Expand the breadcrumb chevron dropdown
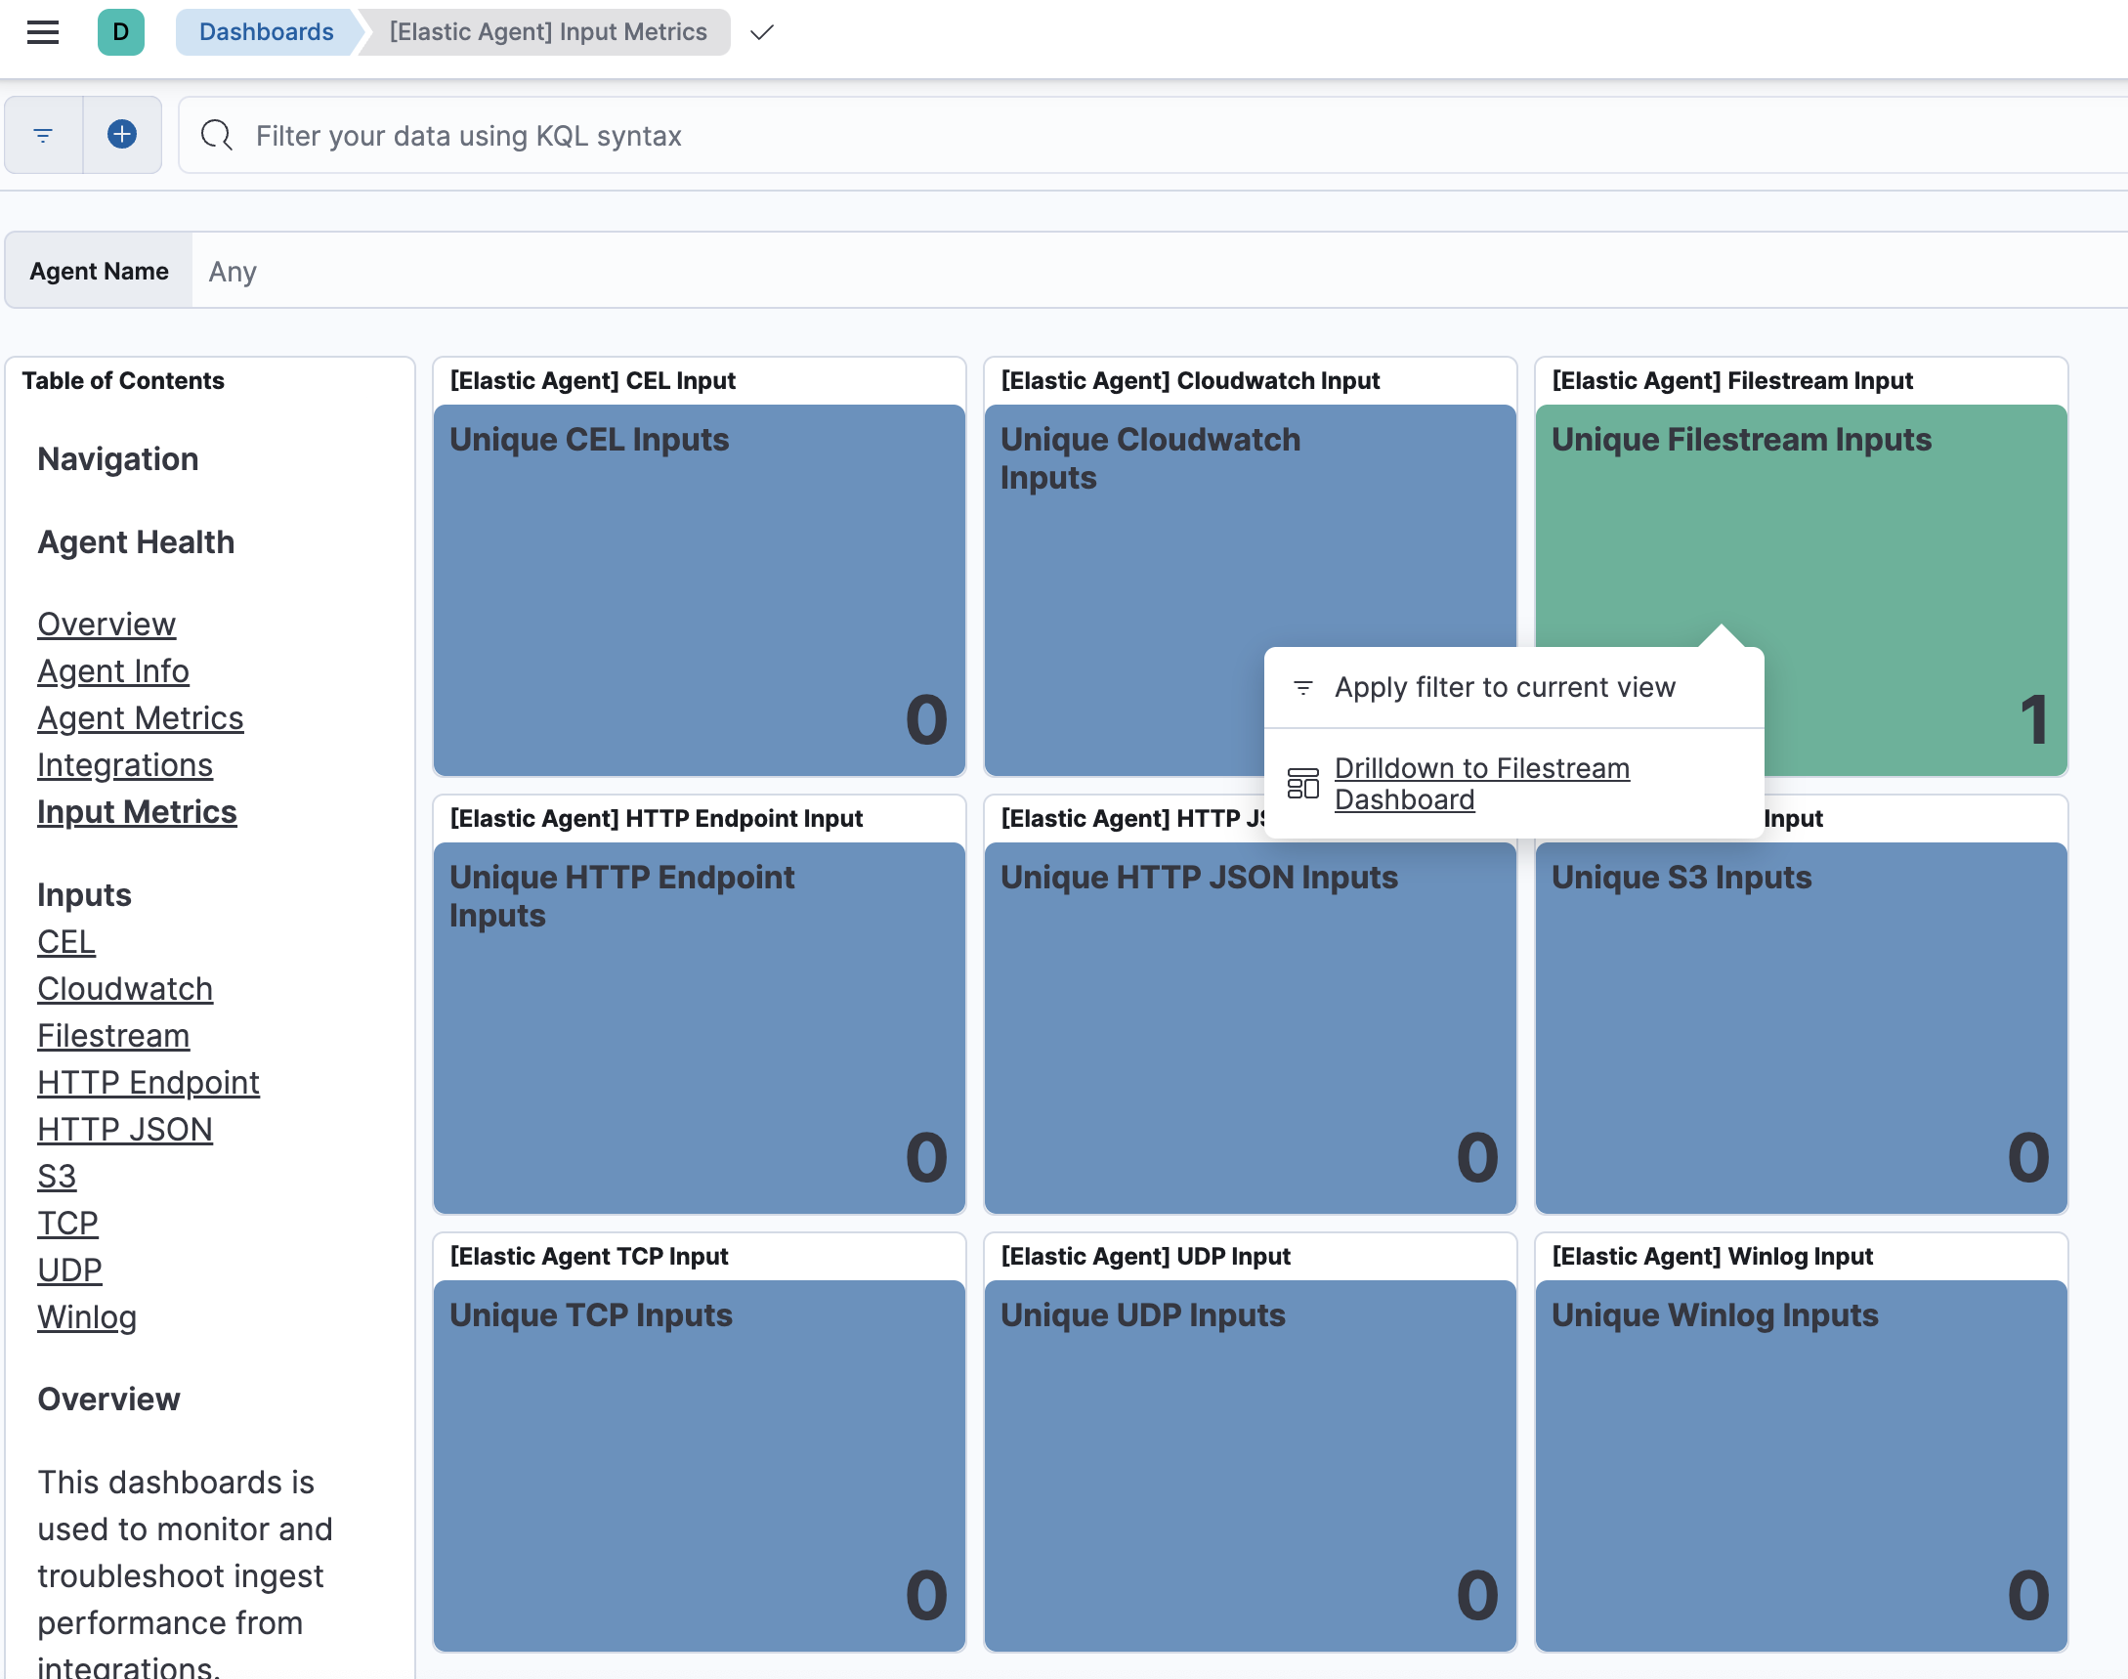This screenshot has height=1679, width=2128. click(762, 32)
